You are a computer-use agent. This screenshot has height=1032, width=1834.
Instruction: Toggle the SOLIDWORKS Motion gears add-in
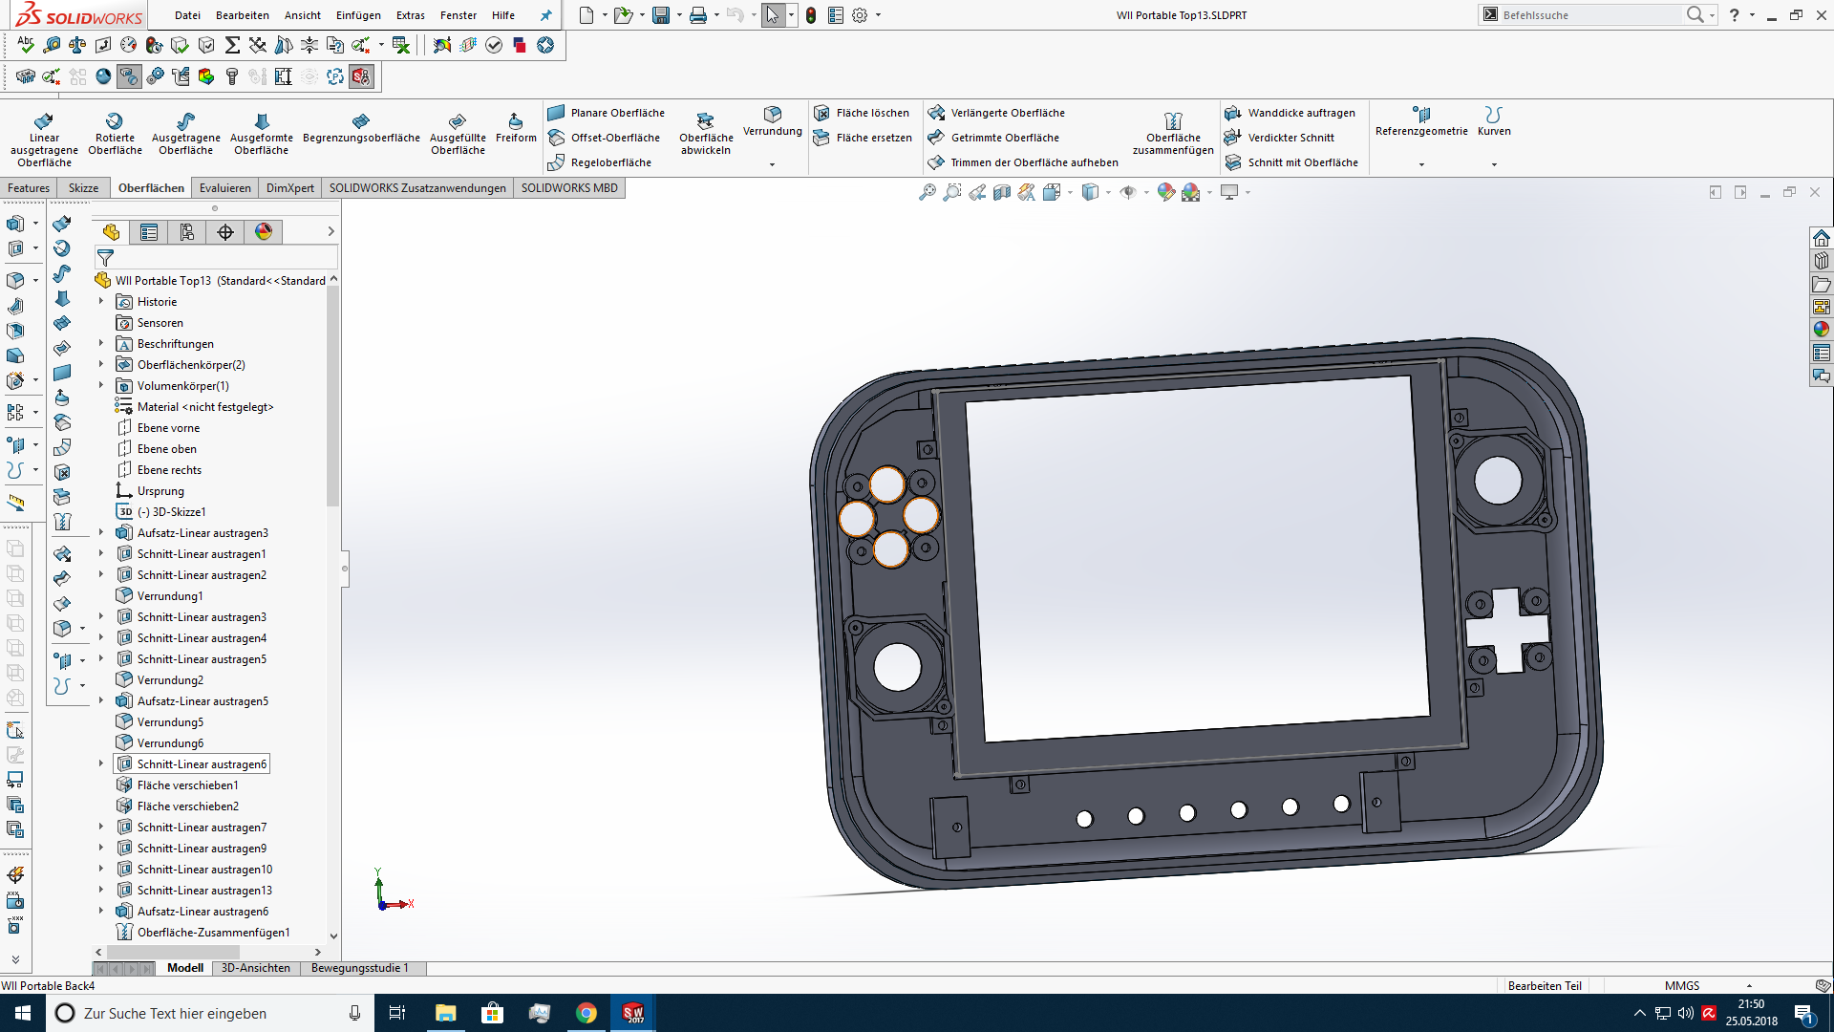(155, 76)
